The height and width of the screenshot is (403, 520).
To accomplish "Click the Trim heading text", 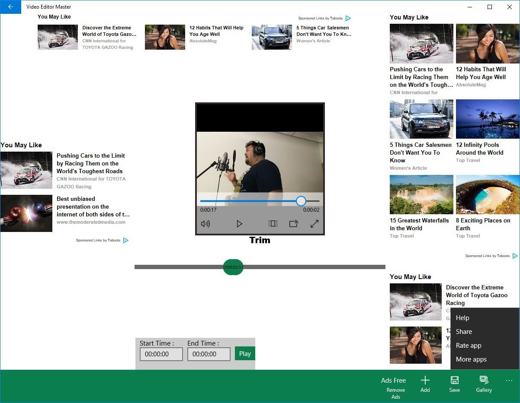I will pos(260,240).
